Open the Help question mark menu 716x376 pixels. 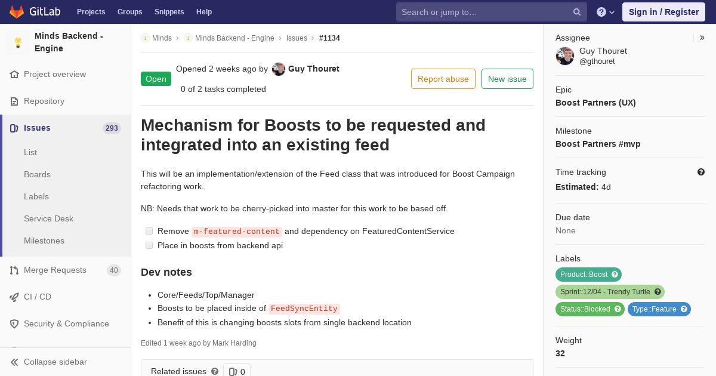pyautogui.click(x=606, y=12)
